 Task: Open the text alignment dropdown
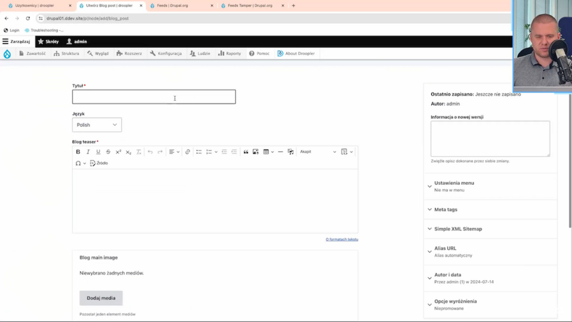[x=174, y=151]
